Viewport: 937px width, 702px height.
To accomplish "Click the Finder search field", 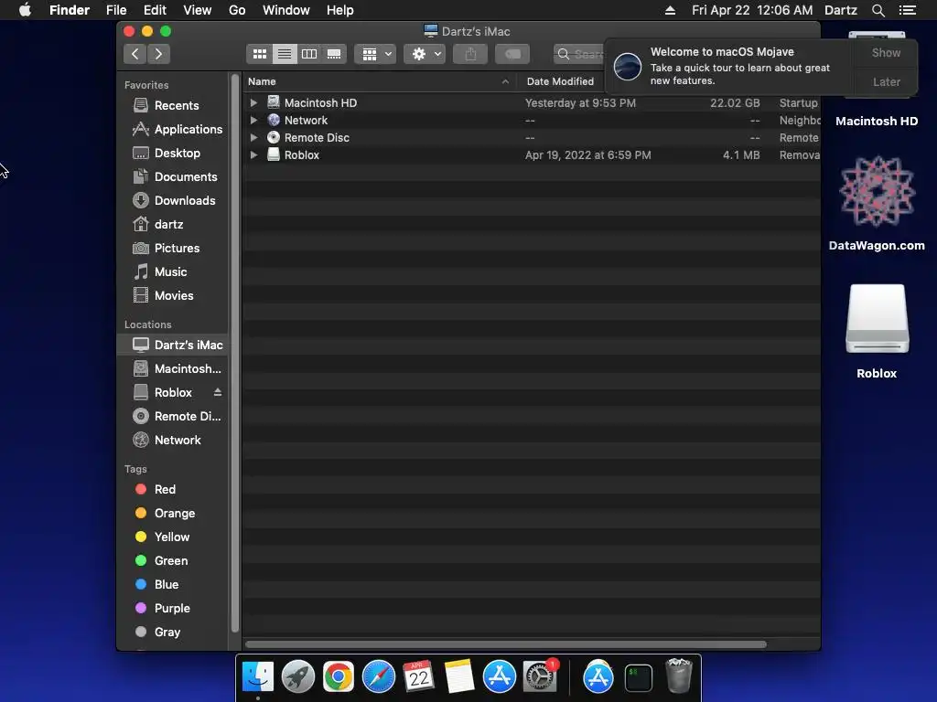I will click(x=579, y=54).
